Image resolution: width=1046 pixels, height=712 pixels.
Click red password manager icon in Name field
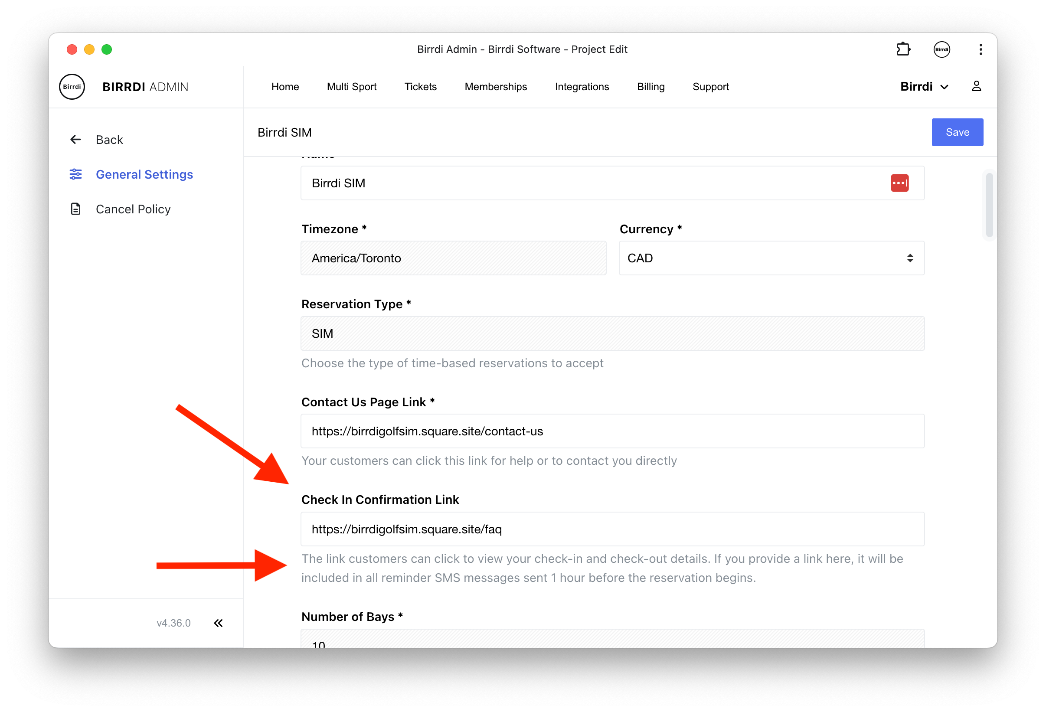tap(899, 183)
